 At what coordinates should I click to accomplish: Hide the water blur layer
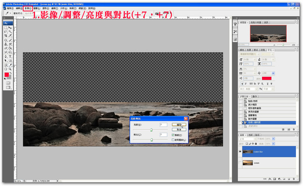(240, 152)
